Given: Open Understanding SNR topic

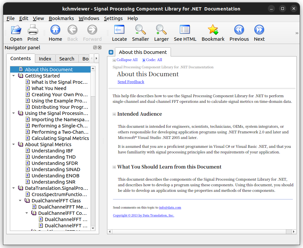Looking at the screenshot, I should 53,182.
